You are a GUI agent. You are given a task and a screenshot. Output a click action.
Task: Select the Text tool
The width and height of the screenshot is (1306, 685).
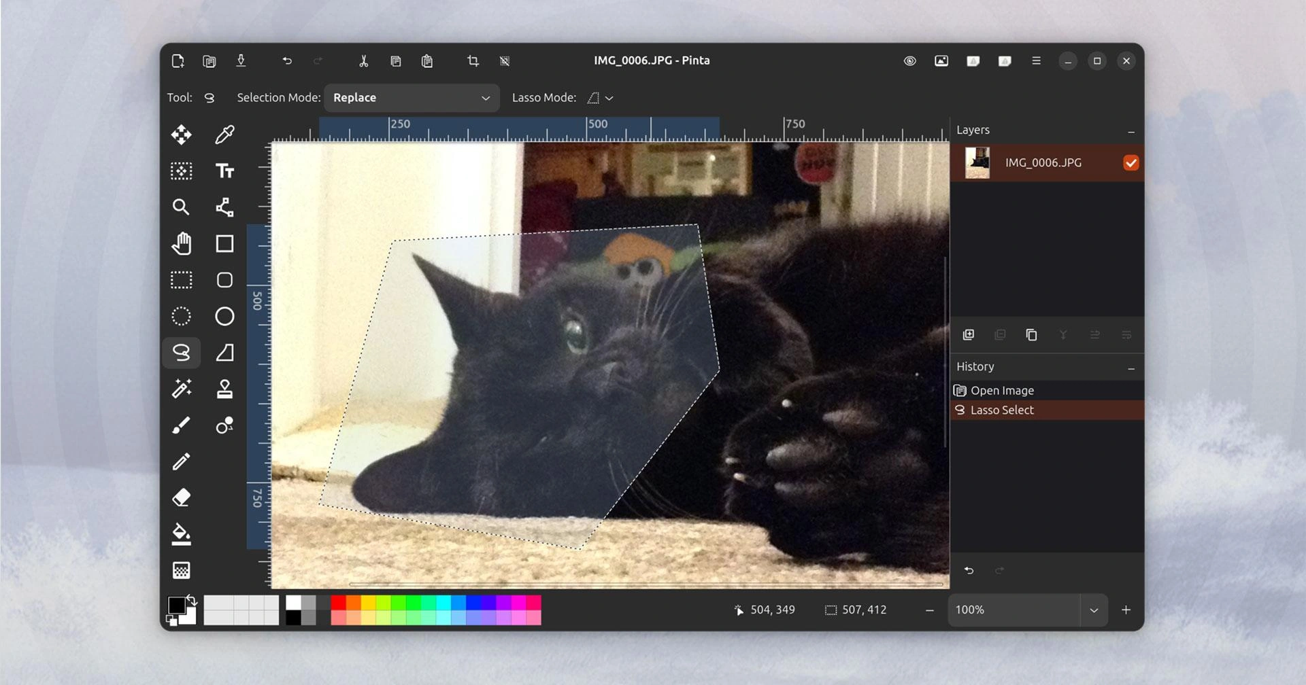tap(224, 171)
